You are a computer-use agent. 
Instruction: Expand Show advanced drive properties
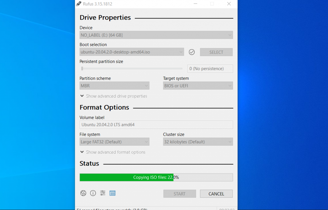coord(114,96)
